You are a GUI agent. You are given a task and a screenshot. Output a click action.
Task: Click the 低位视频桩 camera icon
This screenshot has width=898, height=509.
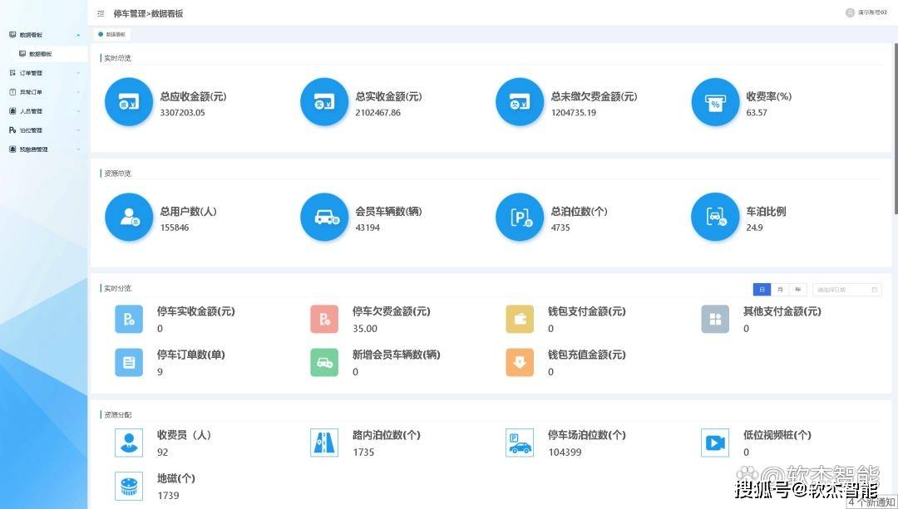(x=715, y=443)
